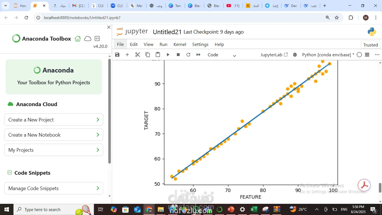Paste cell using the clipboard icon
The width and height of the screenshot is (382, 215).
click(x=158, y=55)
